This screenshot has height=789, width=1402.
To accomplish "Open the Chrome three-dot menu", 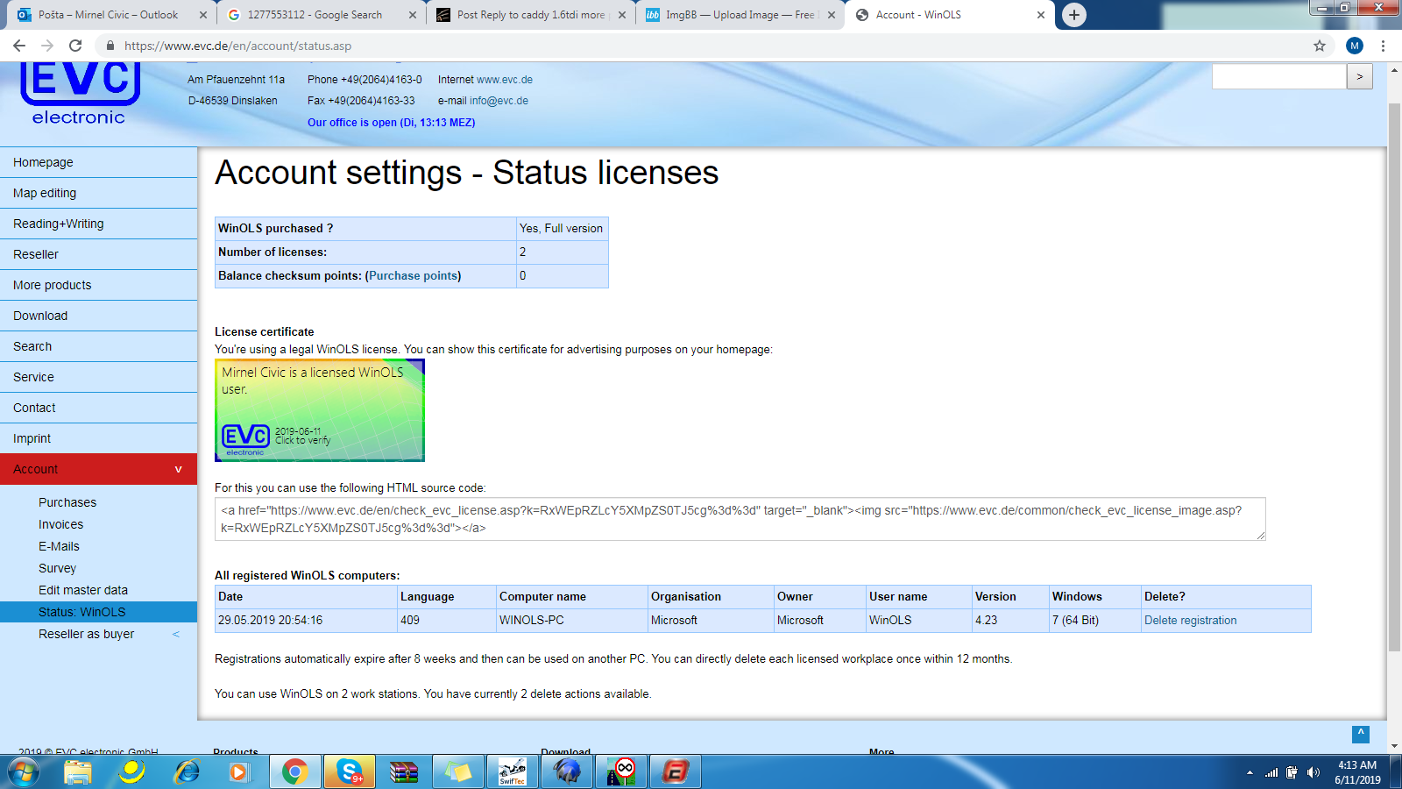I will tap(1383, 46).
